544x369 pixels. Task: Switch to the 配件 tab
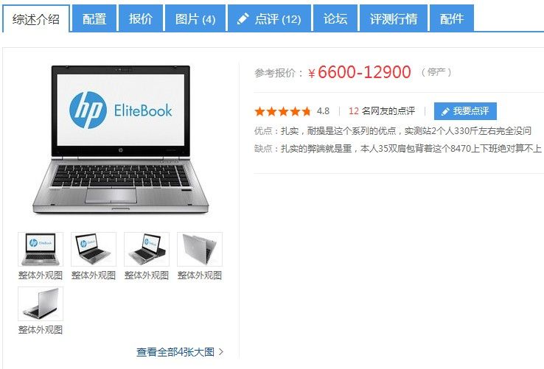[x=452, y=18]
